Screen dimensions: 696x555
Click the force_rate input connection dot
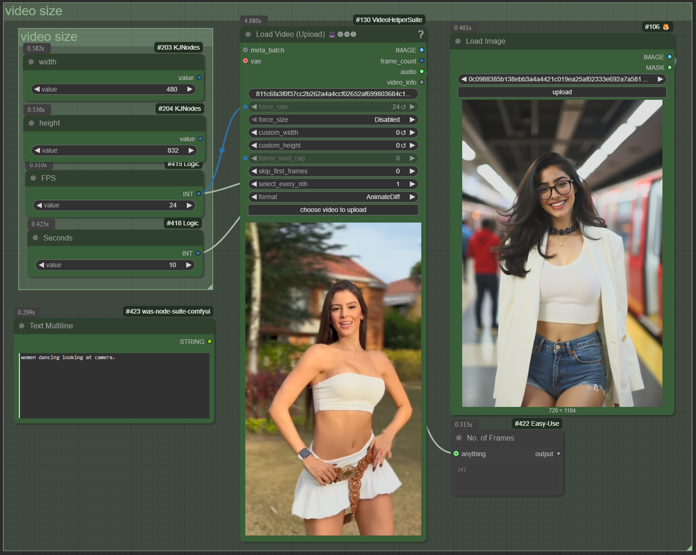(x=245, y=107)
